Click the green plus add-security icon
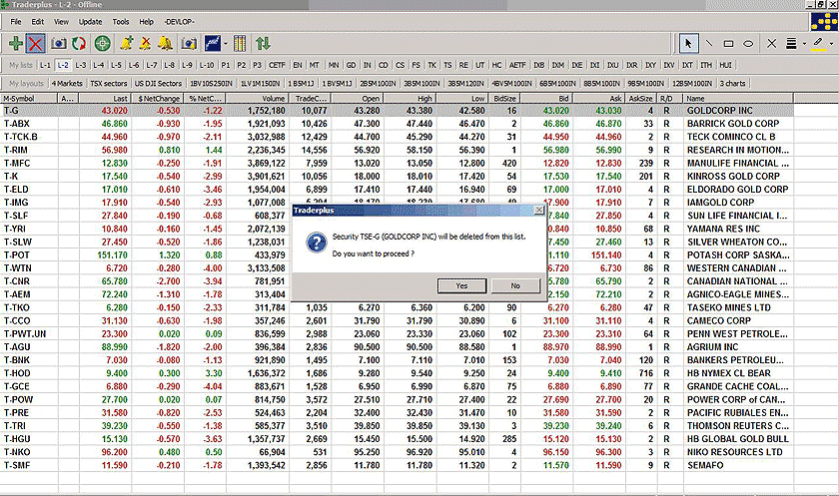The image size is (839, 496). [16, 43]
